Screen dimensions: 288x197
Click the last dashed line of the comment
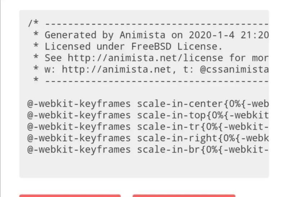click(155, 81)
